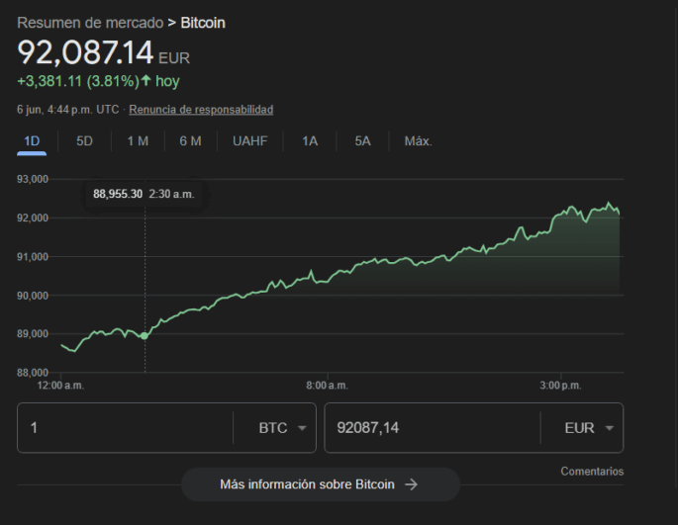
Task: View the 5A five-year chart
Action: coord(362,141)
